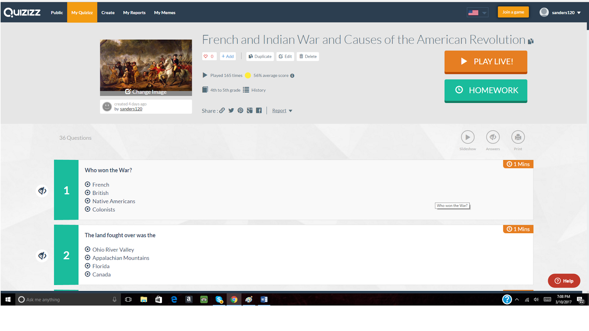Show hidden system tray icons

click(517, 299)
